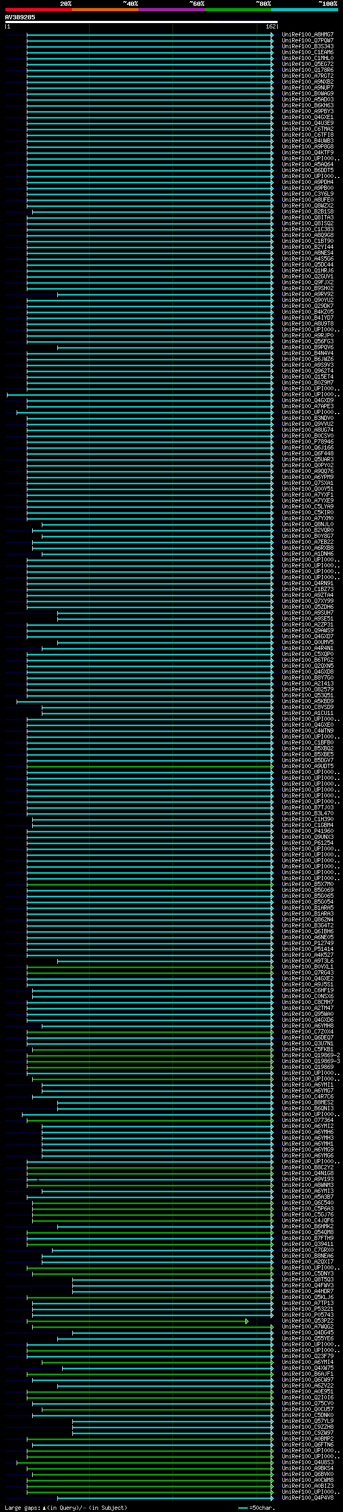Click the UniRef100_B1ARA5 label

tap(308, 908)
